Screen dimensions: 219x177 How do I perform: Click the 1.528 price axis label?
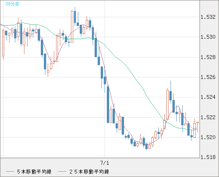point(208,57)
